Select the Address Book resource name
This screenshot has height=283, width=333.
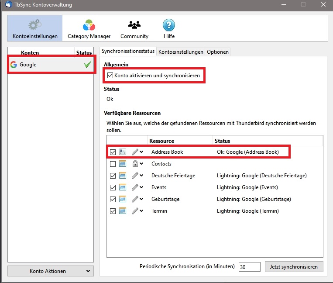coord(167,152)
